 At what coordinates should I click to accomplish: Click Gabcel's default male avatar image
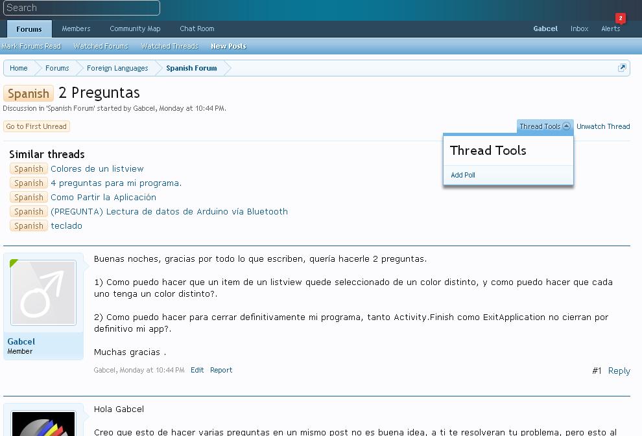coord(43,292)
